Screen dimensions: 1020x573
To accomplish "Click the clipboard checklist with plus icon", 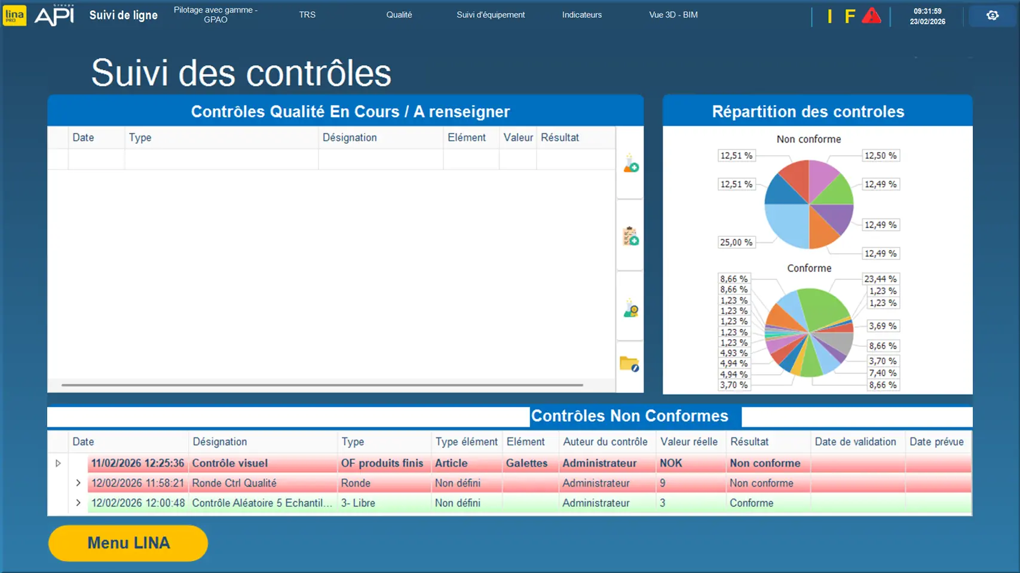I will pyautogui.click(x=630, y=236).
